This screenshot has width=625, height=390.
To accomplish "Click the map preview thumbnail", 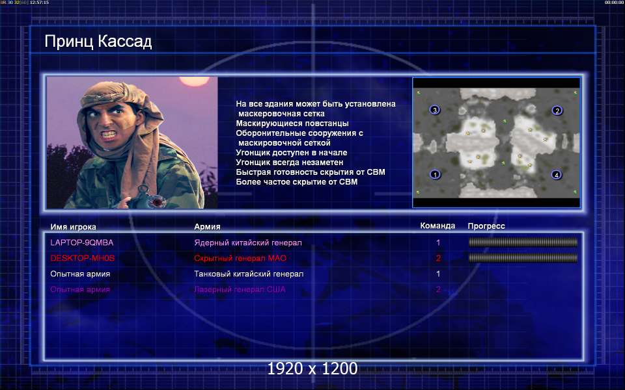I will click(496, 142).
